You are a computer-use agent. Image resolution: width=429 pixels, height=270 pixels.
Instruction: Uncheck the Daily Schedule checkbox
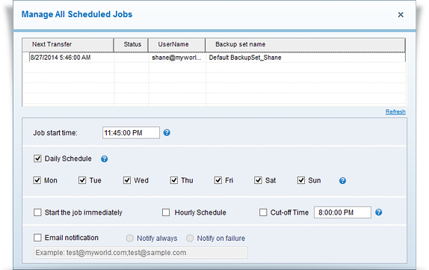tap(37, 159)
